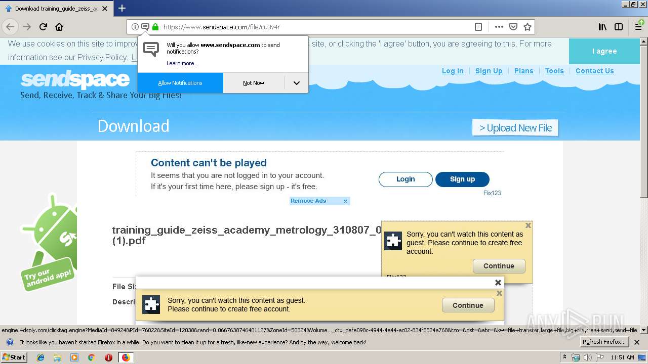Close the lower yellow guest banner
The height and width of the screenshot is (364, 648).
point(499,293)
